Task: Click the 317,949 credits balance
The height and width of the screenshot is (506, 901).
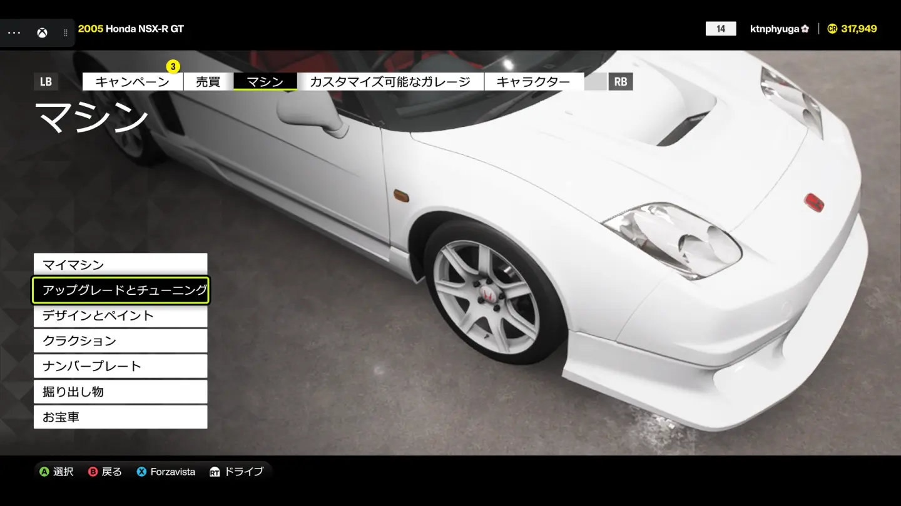Action: [x=859, y=29]
